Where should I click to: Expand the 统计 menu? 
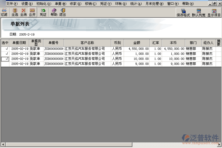point(136,4)
